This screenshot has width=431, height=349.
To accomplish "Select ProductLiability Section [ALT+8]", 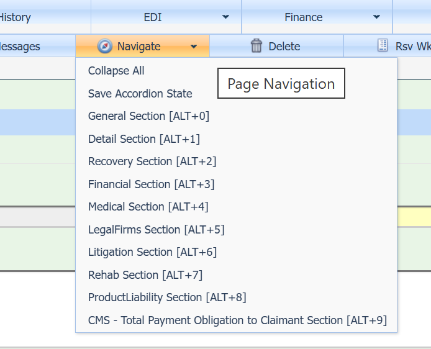I will (167, 297).
